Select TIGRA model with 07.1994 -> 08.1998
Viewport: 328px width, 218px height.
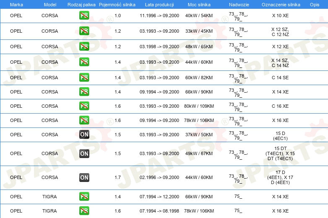click(49, 211)
